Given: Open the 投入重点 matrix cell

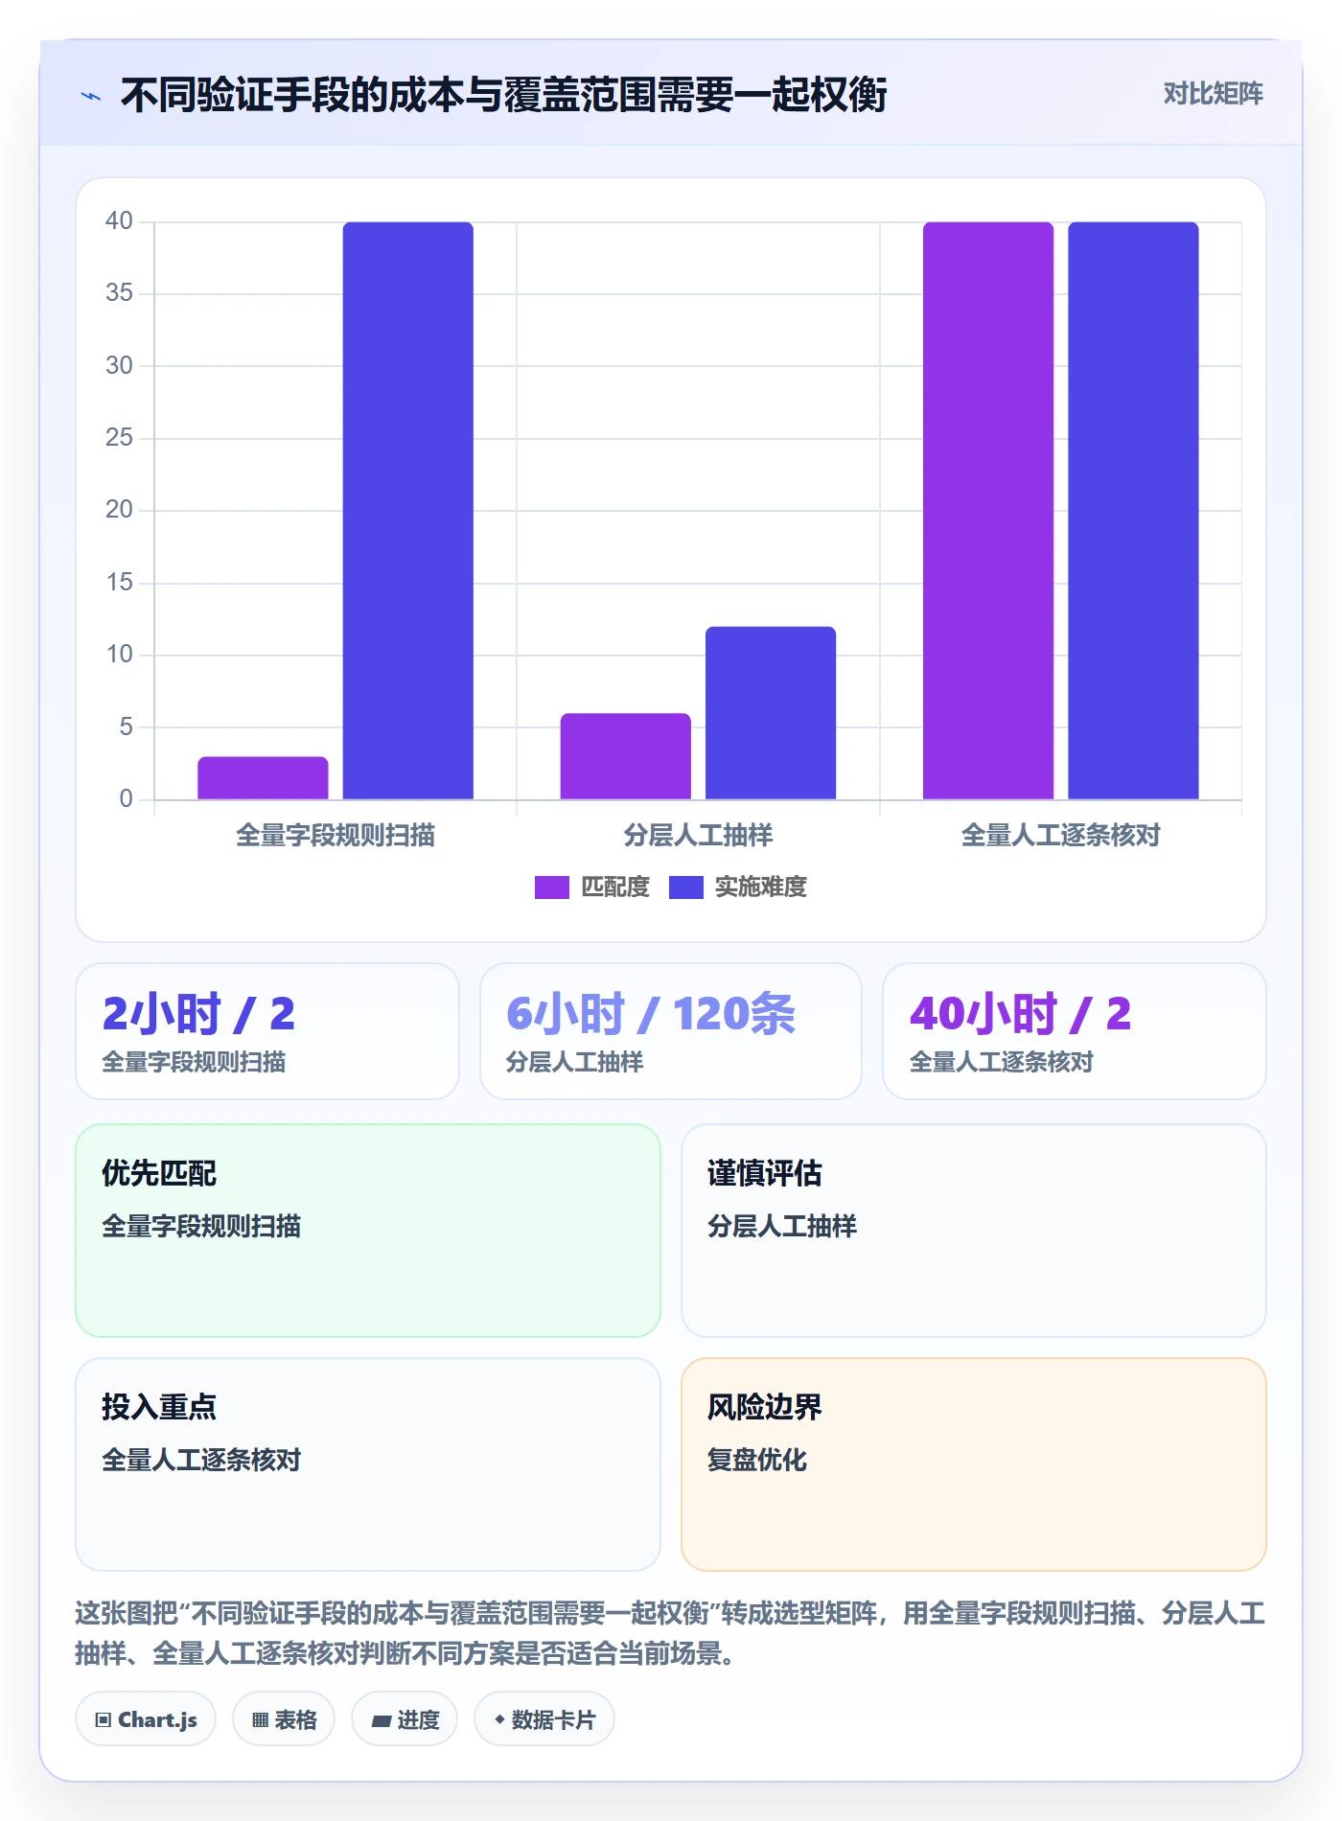Looking at the screenshot, I should [x=368, y=1464].
